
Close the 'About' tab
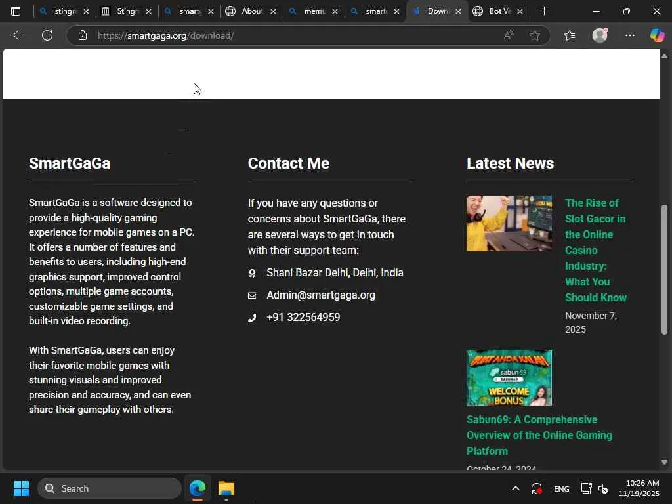[x=274, y=12]
